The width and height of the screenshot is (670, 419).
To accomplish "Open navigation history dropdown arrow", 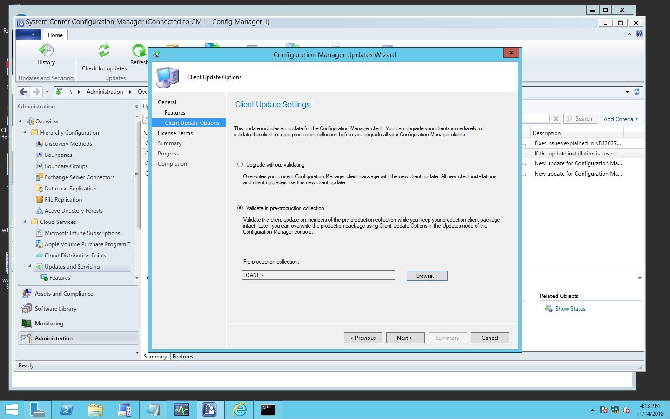I will pyautogui.click(x=47, y=92).
